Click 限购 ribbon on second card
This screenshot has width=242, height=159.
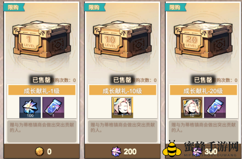click(95, 7)
